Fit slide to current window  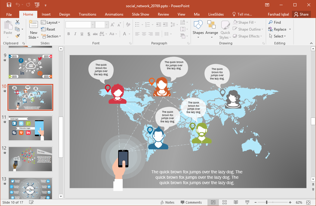(x=308, y=202)
